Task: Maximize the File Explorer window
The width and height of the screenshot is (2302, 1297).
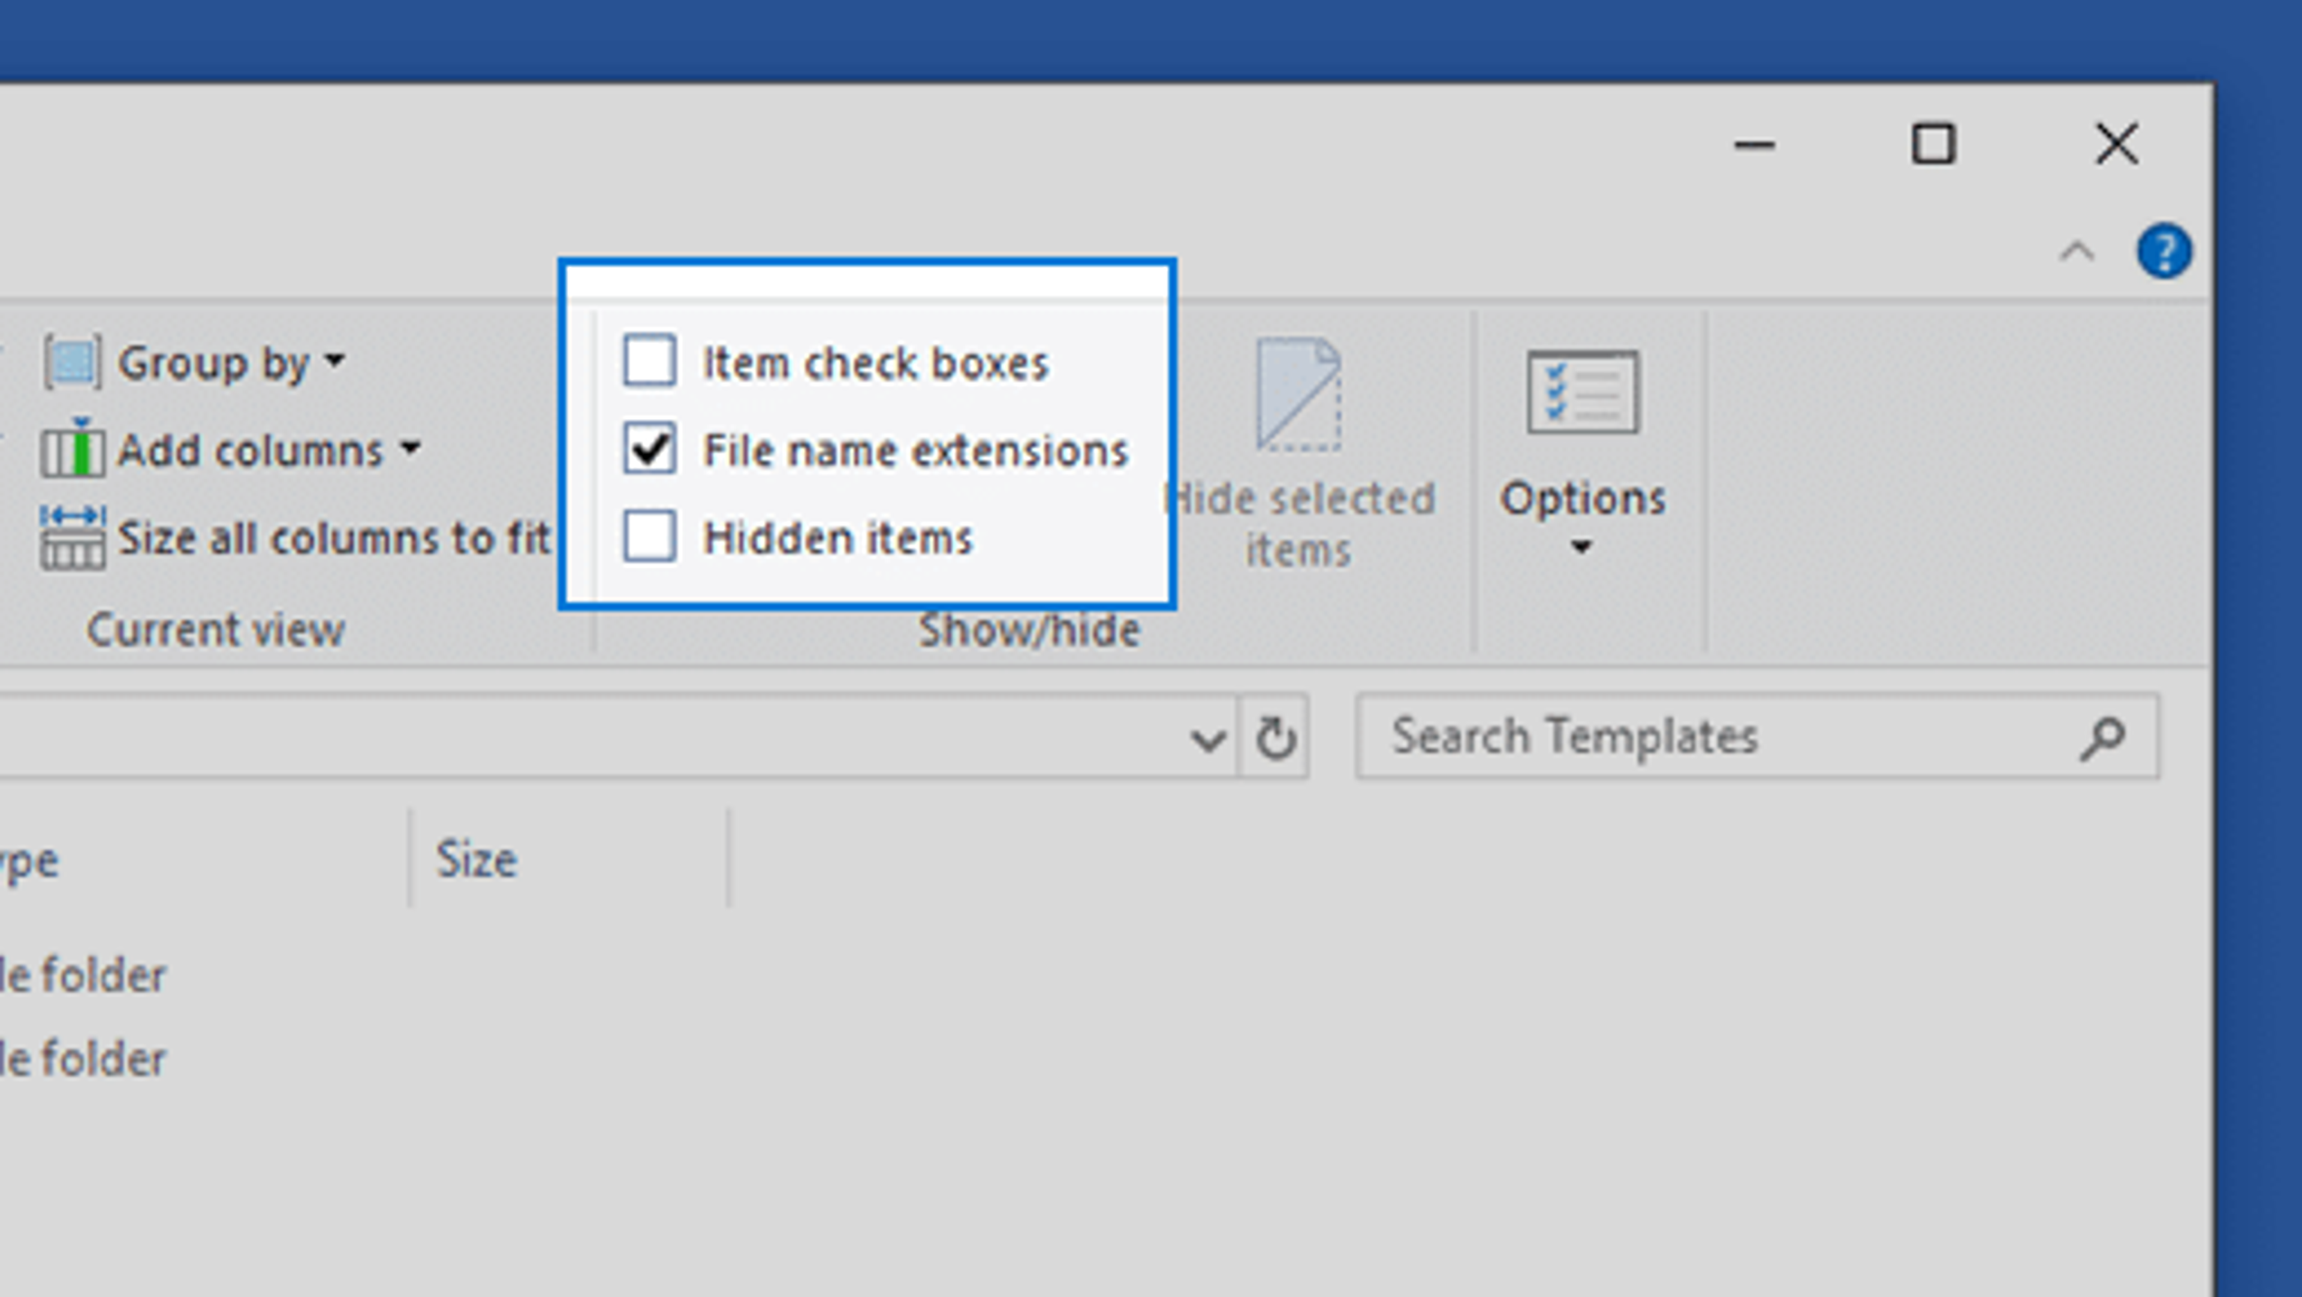Action: pyautogui.click(x=1933, y=144)
